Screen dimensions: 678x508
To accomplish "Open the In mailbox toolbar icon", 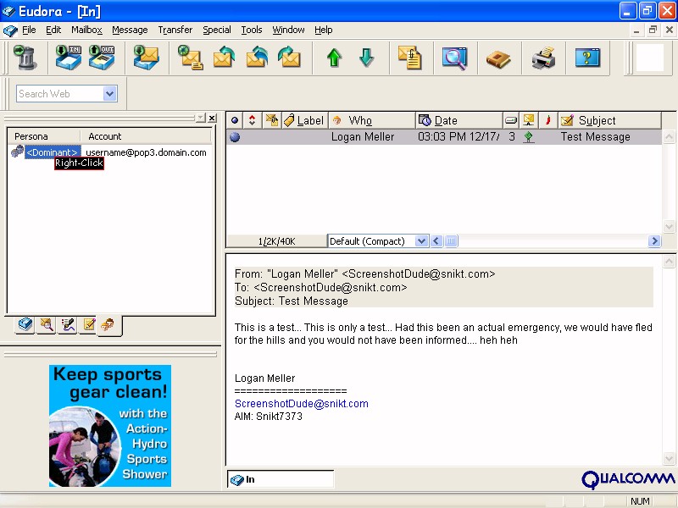I will (x=69, y=58).
